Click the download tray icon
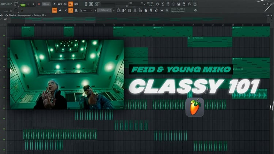Screen dimensions: 274x154 point(195,4)
